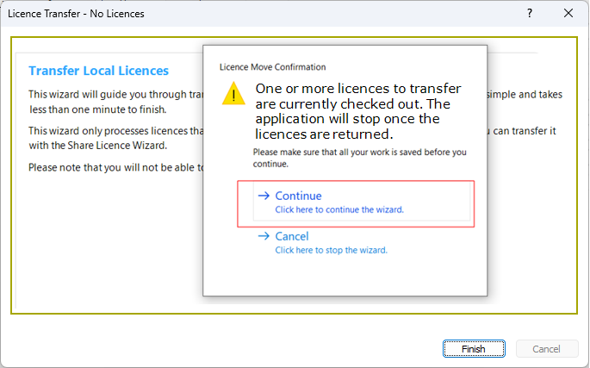Select the Cancel option in confirmation dialog
The image size is (590, 368).
click(291, 236)
